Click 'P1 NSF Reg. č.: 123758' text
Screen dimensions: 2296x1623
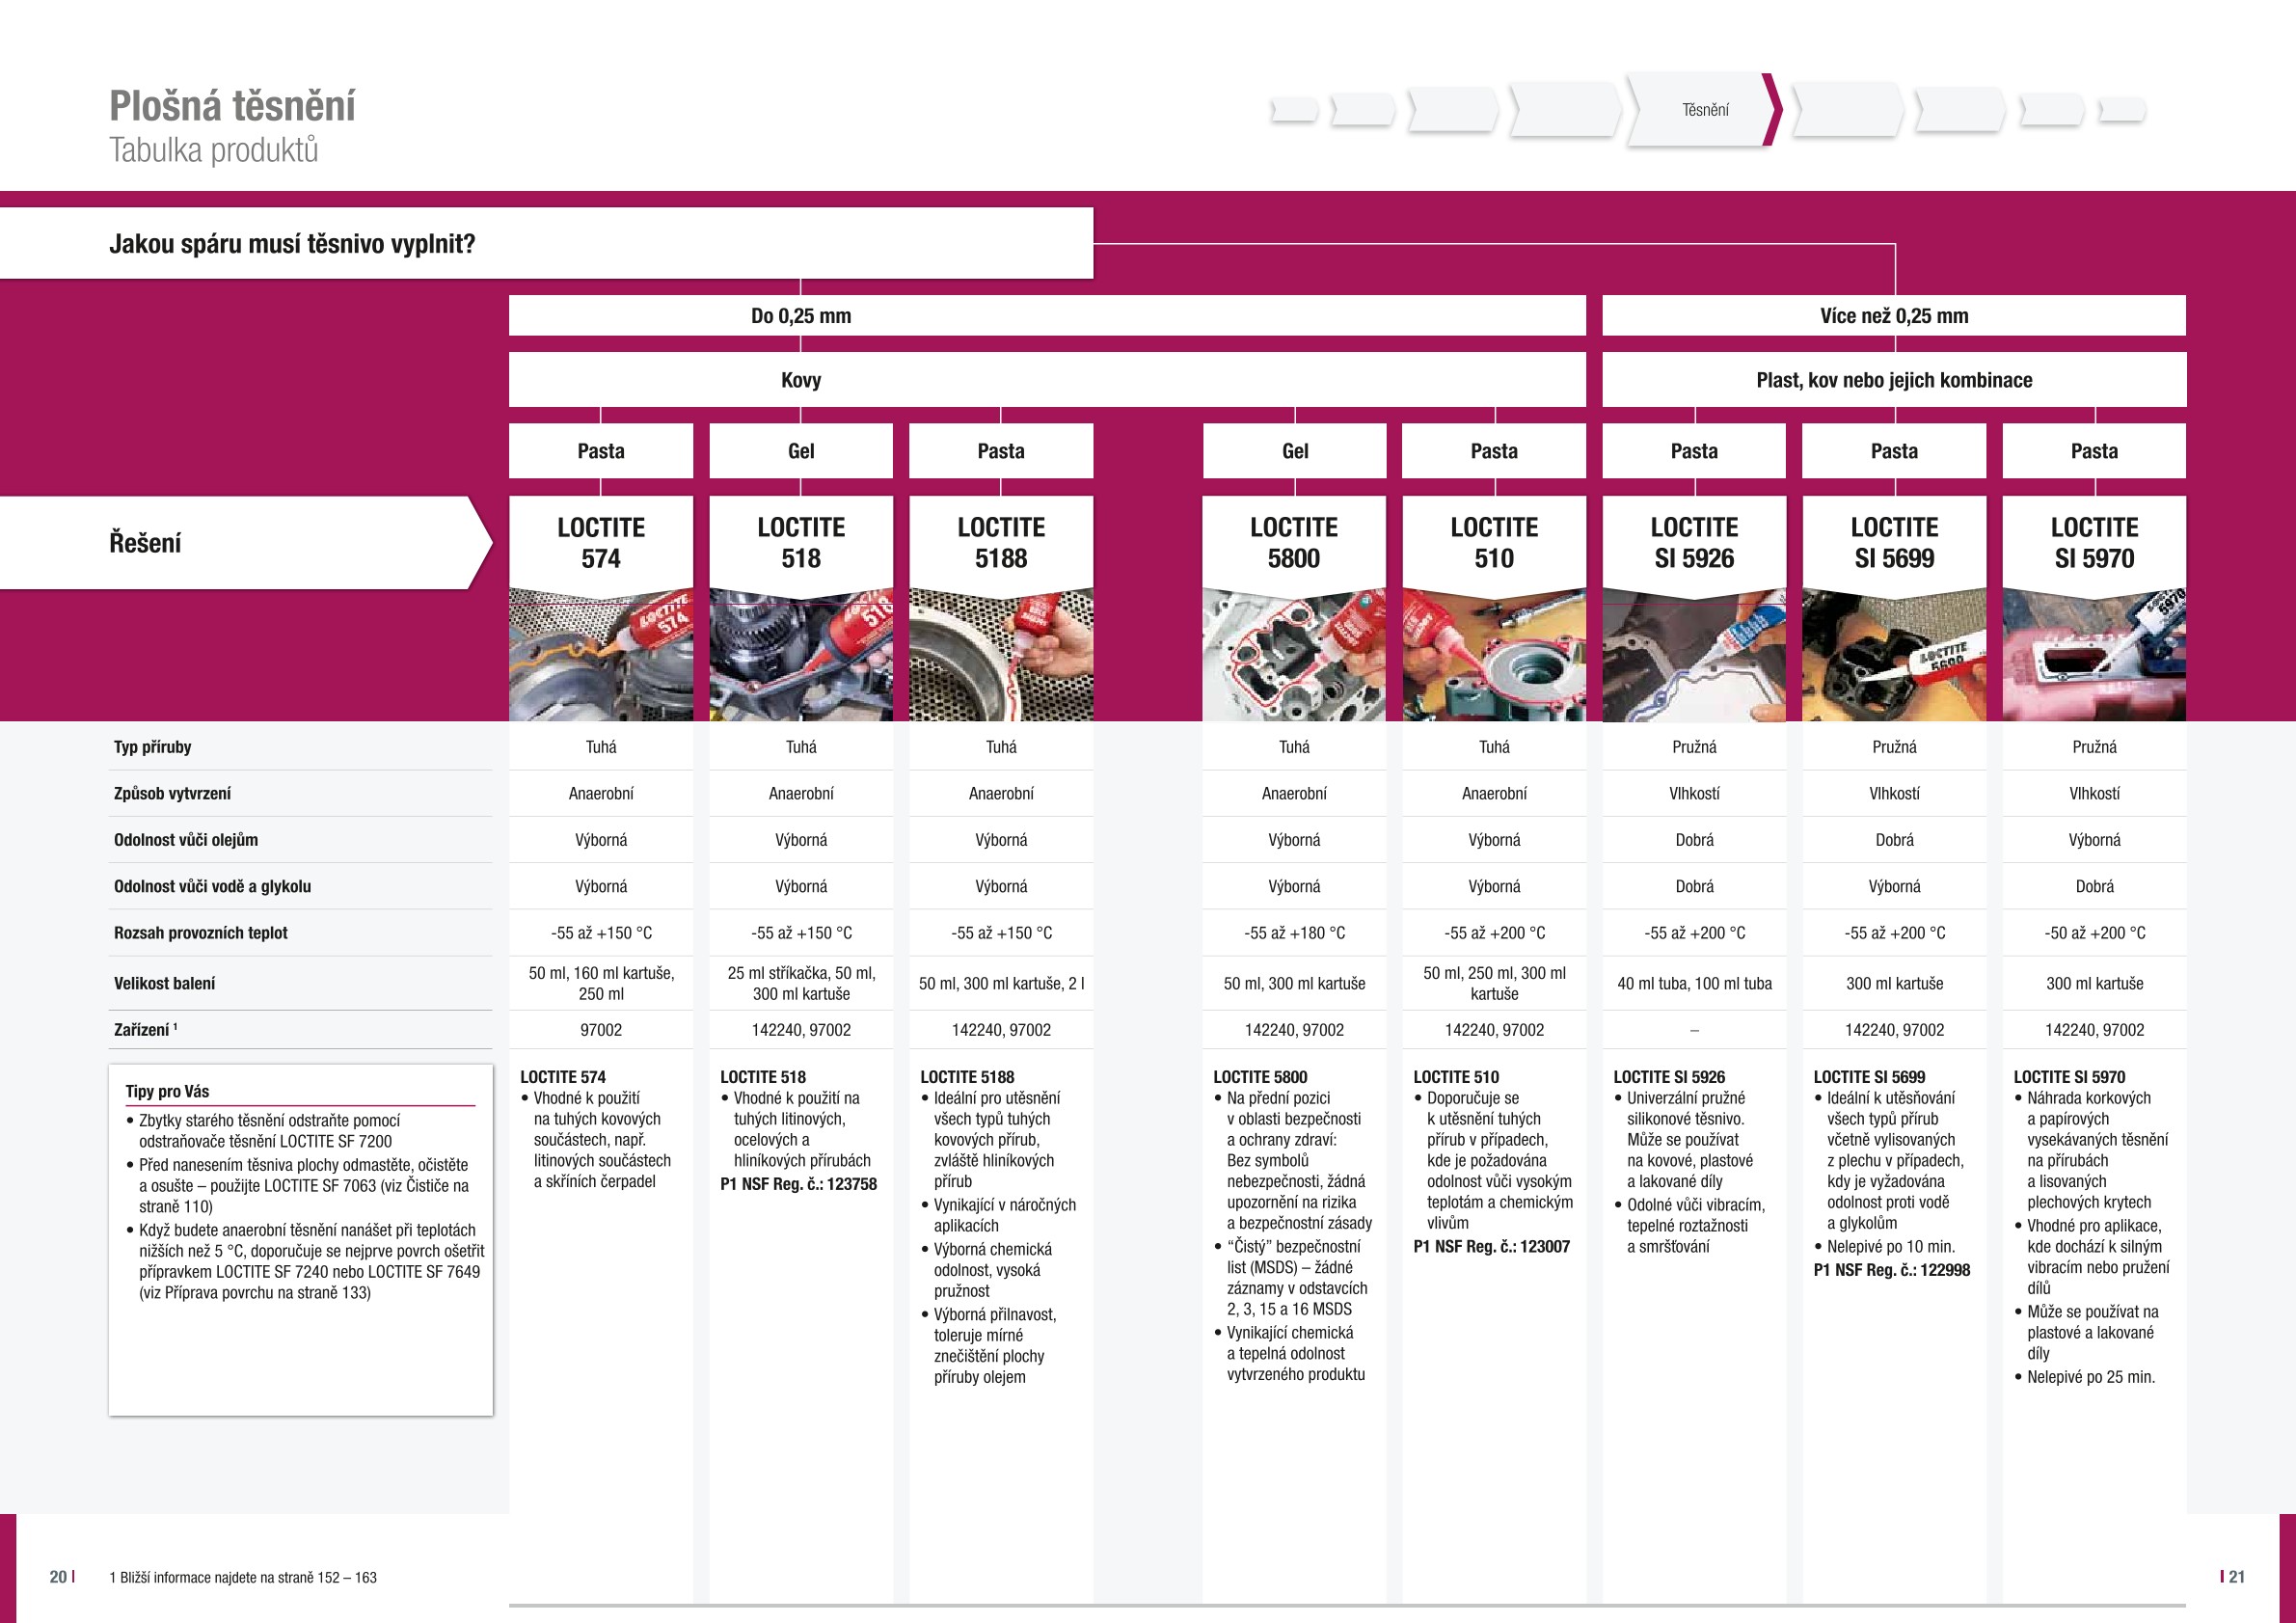pos(798,1184)
